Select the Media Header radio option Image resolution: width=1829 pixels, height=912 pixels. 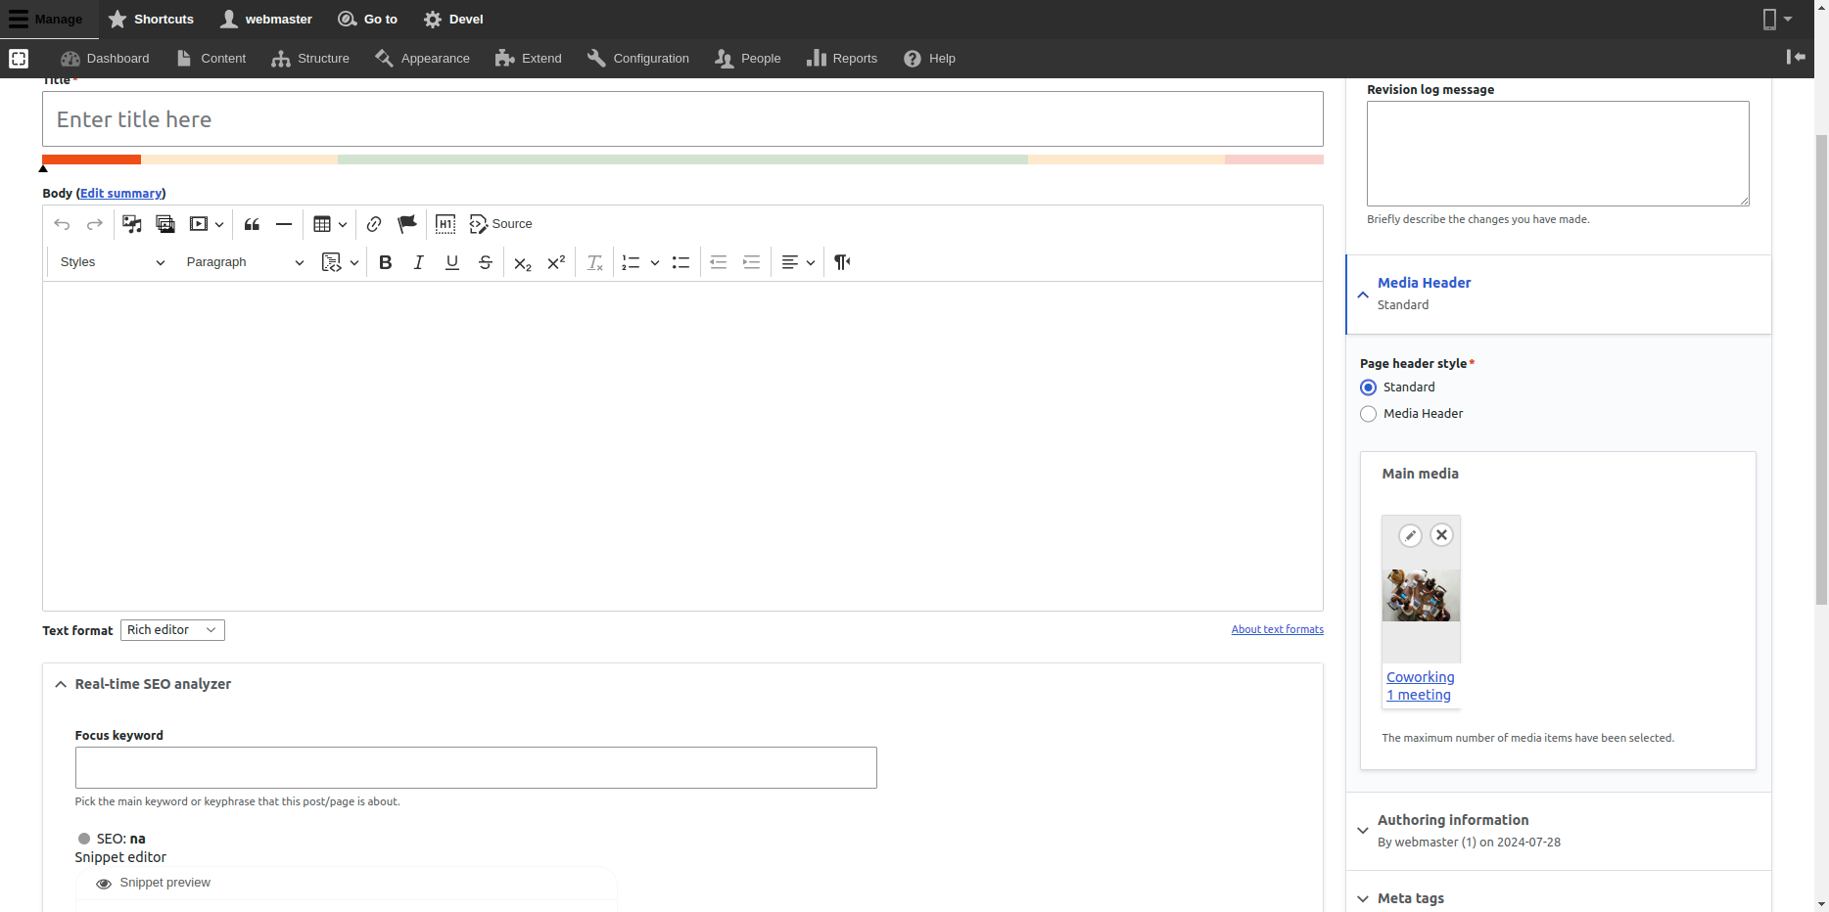click(1369, 414)
